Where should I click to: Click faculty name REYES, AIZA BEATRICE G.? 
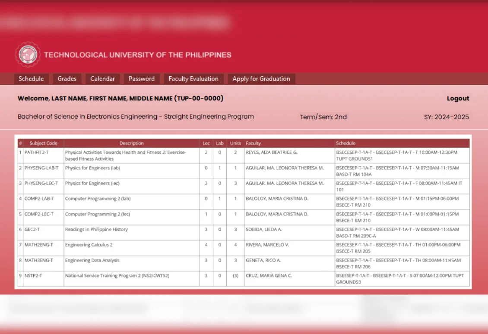(x=272, y=152)
